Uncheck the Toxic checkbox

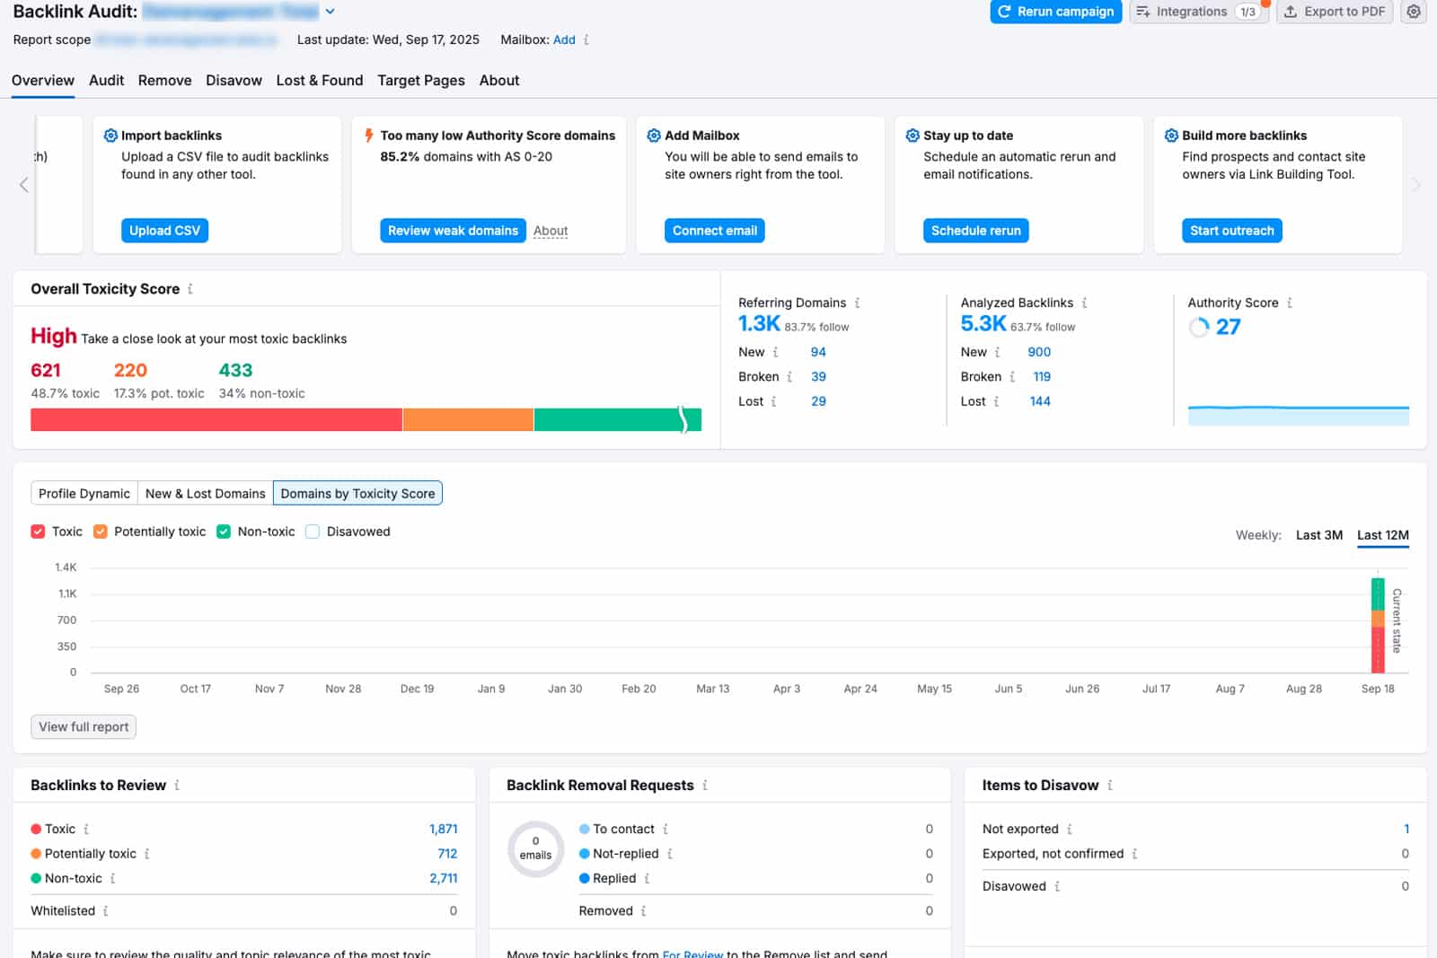pos(38,532)
